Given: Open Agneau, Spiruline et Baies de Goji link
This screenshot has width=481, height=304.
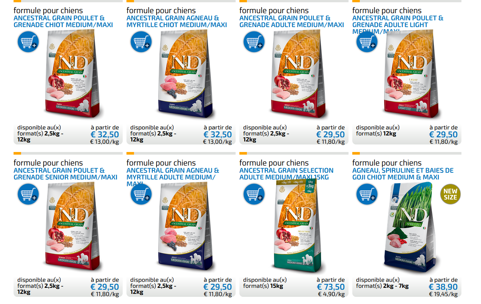Looking at the screenshot, I should (403, 174).
